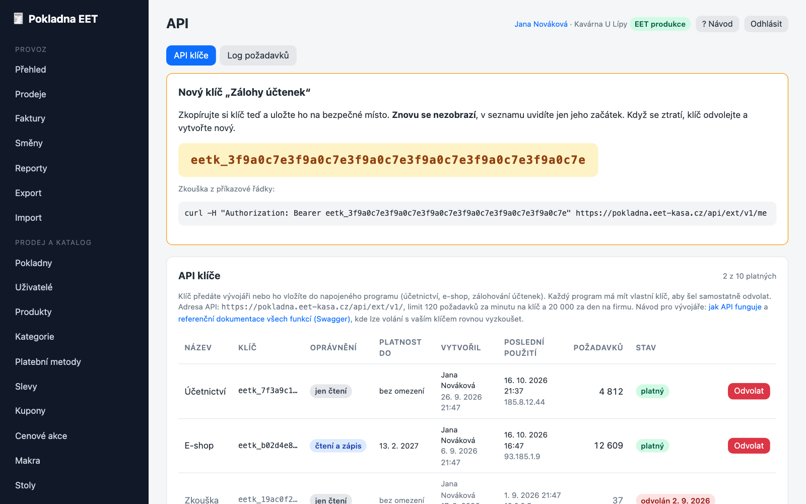This screenshot has height=504, width=806.
Task: Click the curl command example block
Action: pyautogui.click(x=477, y=213)
